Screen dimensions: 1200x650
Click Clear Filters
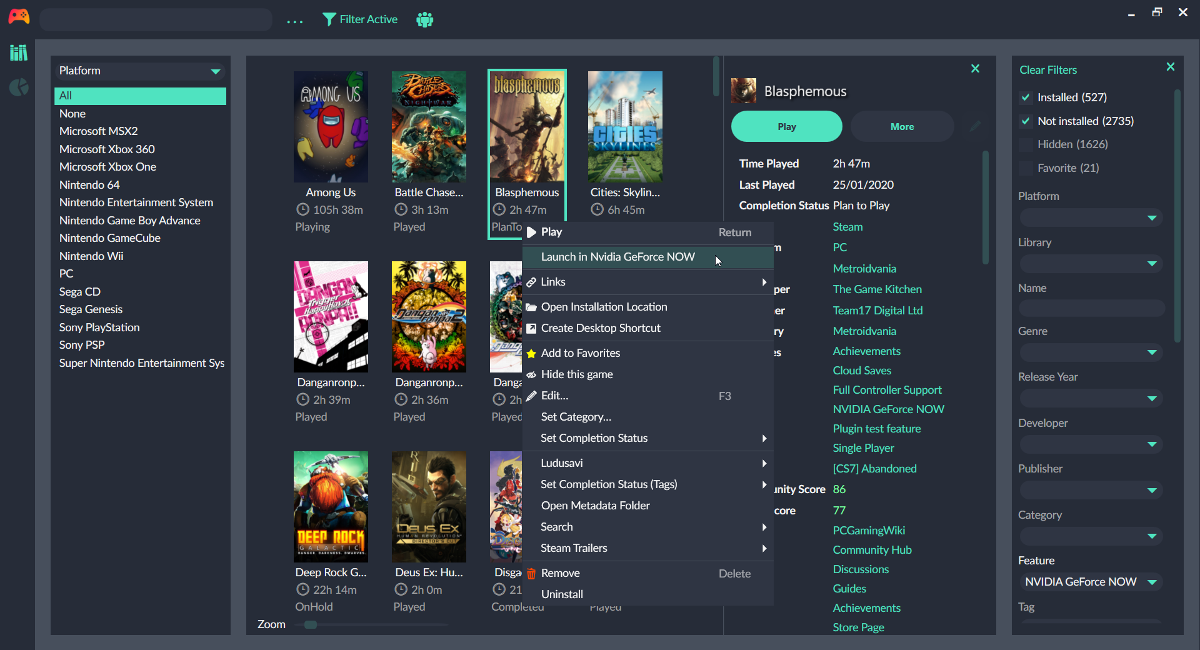(1048, 70)
